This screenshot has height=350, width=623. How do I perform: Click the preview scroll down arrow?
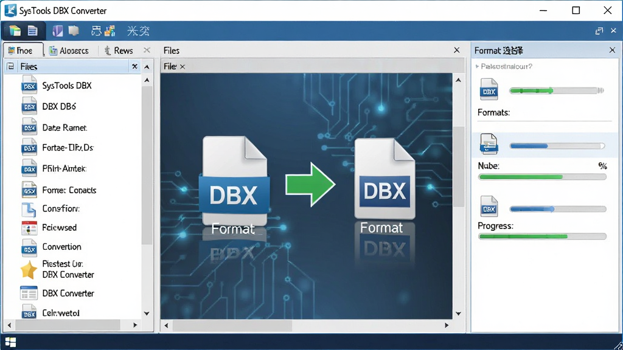[x=458, y=314]
